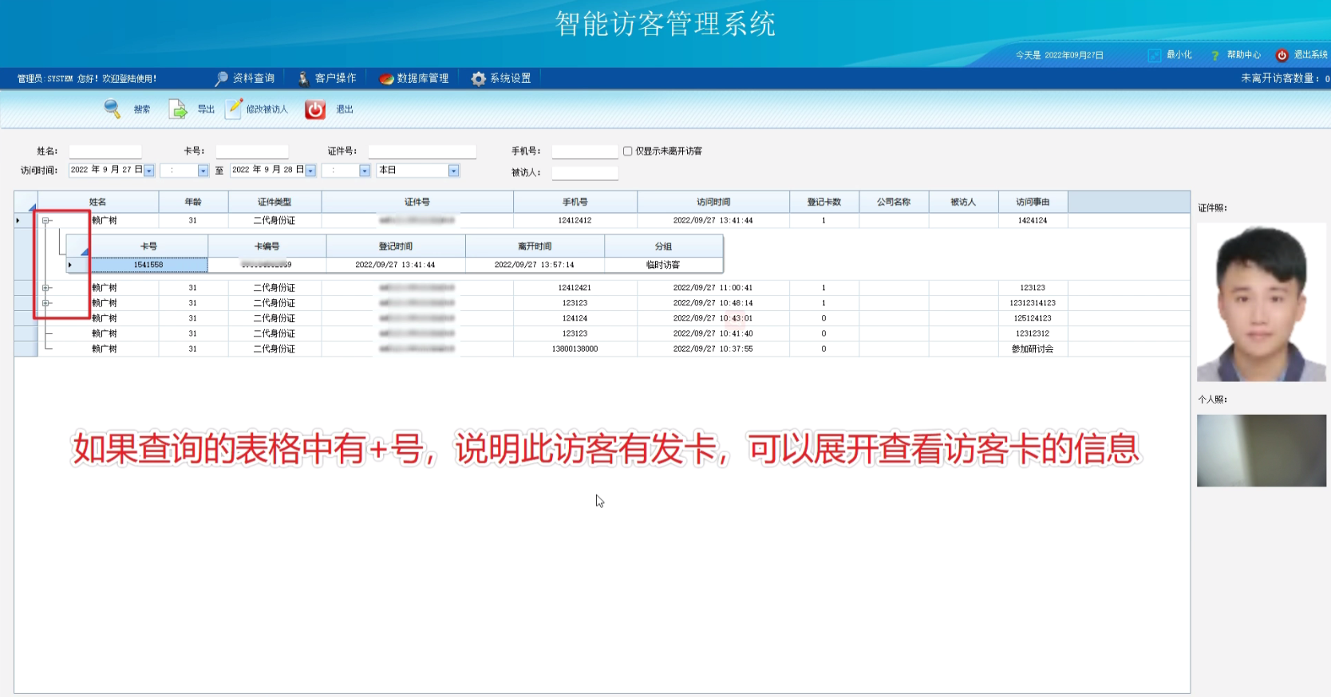This screenshot has width=1331, height=697.
Task: Click the red 退出系统 power icon
Action: [1282, 55]
